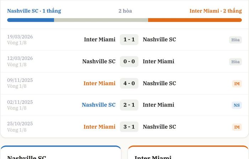Click the gray draws bar segment
249x159 pixels.
101,20
